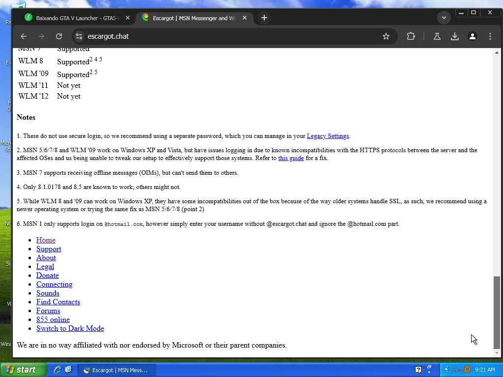Viewport: 503px width, 377px height.
Task: Open the profile avatar icon
Action: (472, 36)
